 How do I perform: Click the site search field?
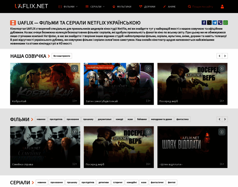coord(203,7)
